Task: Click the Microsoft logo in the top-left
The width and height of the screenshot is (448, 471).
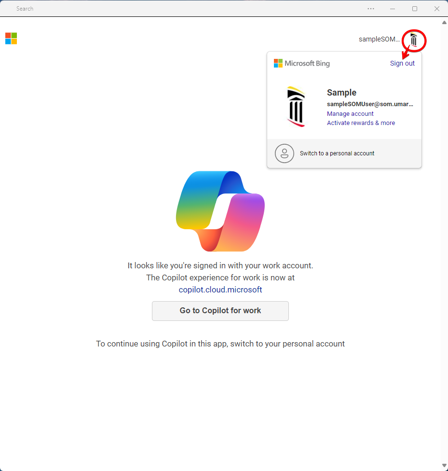Action: 11,39
